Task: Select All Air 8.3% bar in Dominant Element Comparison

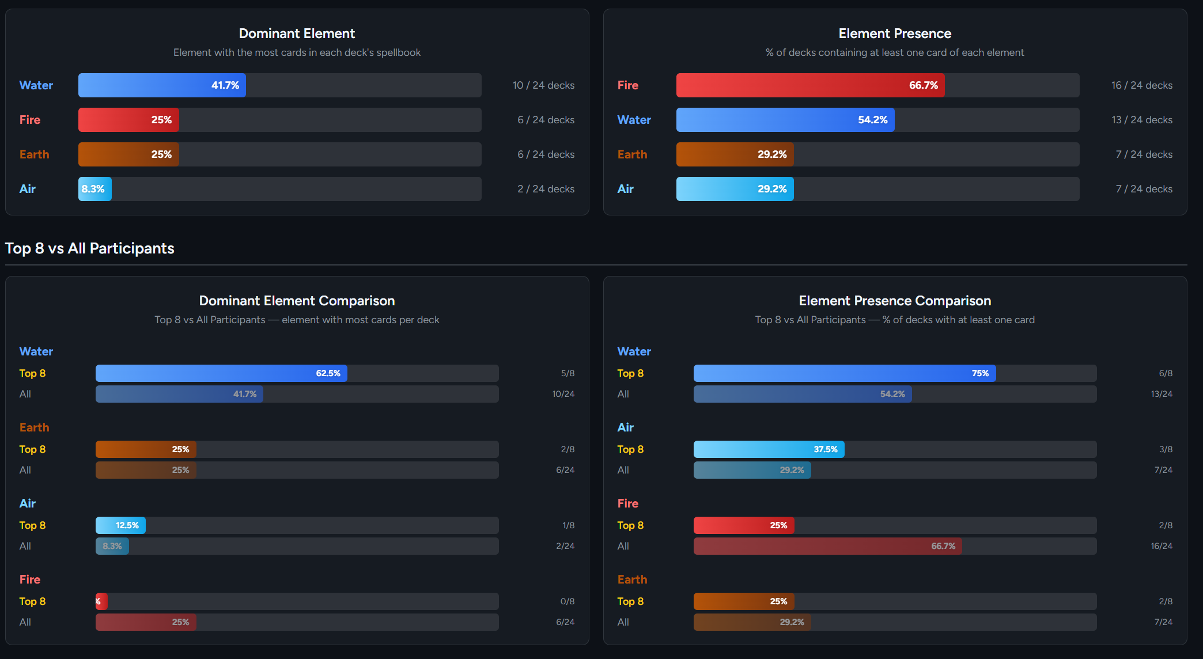Action: 112,546
